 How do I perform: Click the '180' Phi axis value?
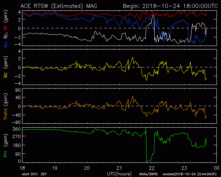(x=17, y=145)
